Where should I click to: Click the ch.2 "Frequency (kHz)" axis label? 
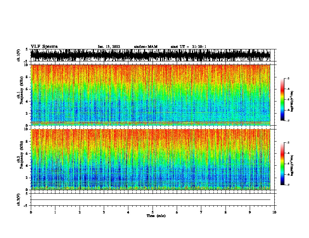click(21, 155)
